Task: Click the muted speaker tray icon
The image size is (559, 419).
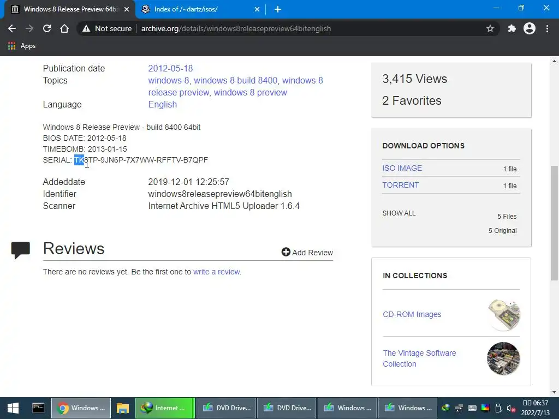Action: point(511,408)
